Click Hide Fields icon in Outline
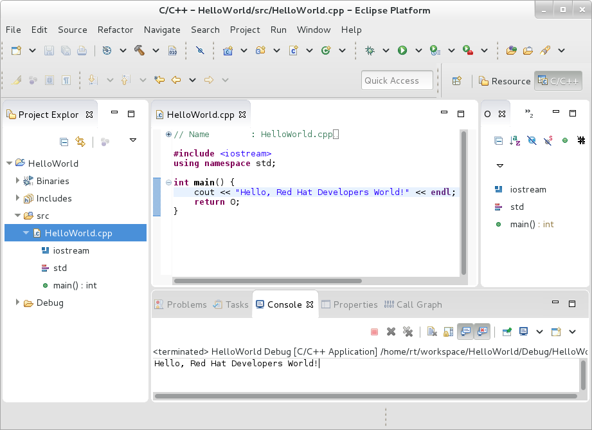This screenshot has width=592, height=430. [x=532, y=141]
